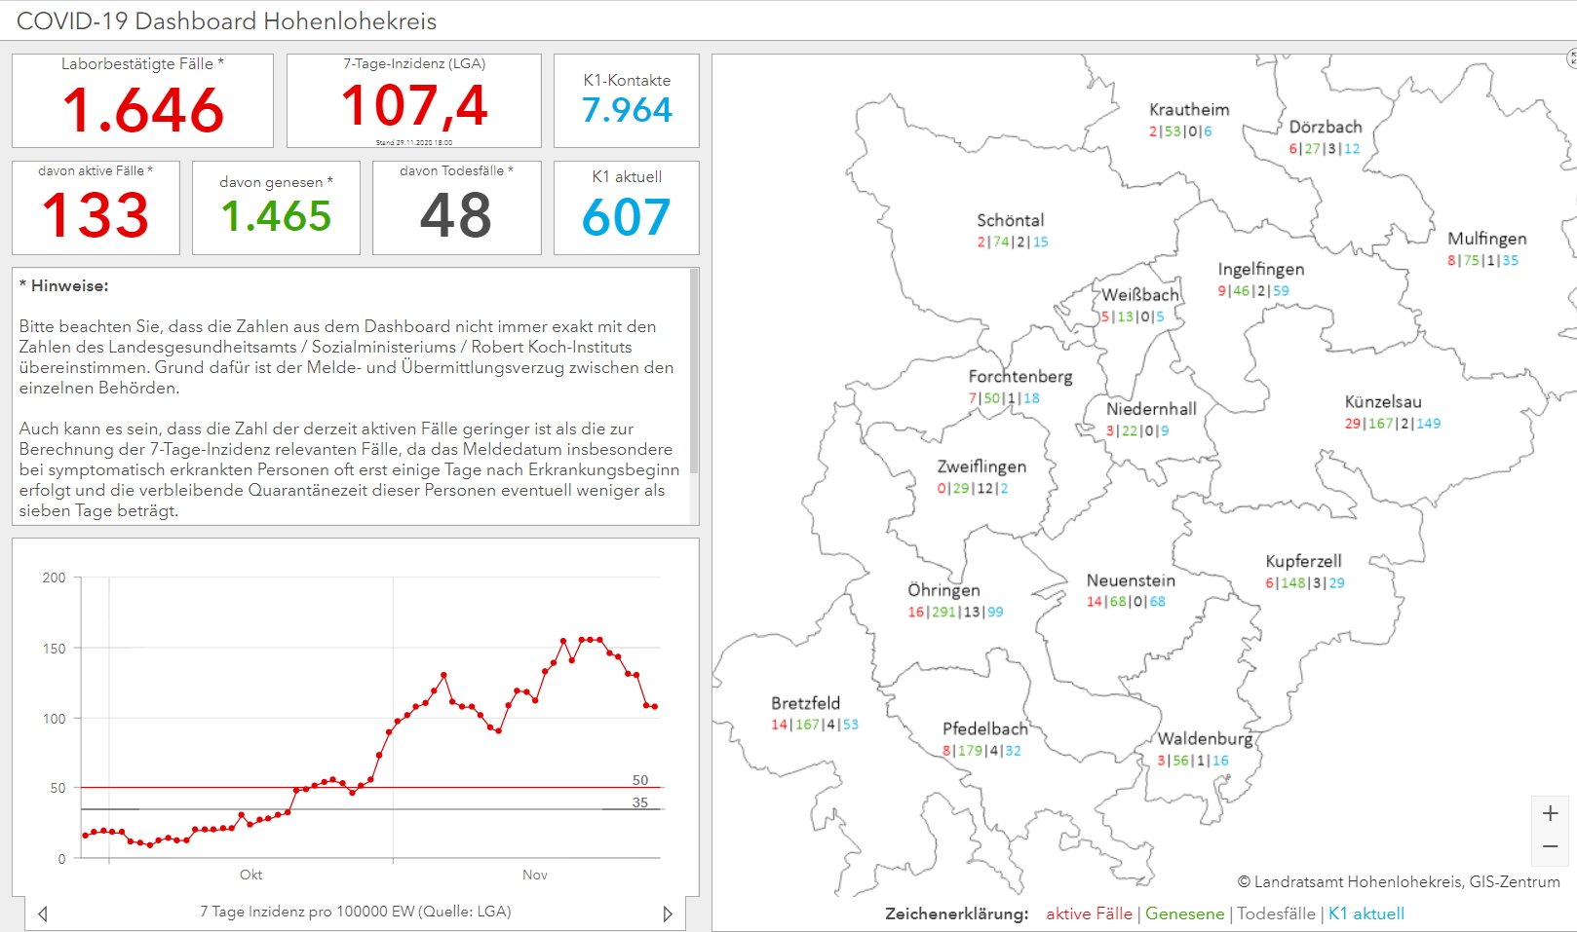
Task: Click the Laborbestätigte Fälle indicator card
Action: click(142, 101)
